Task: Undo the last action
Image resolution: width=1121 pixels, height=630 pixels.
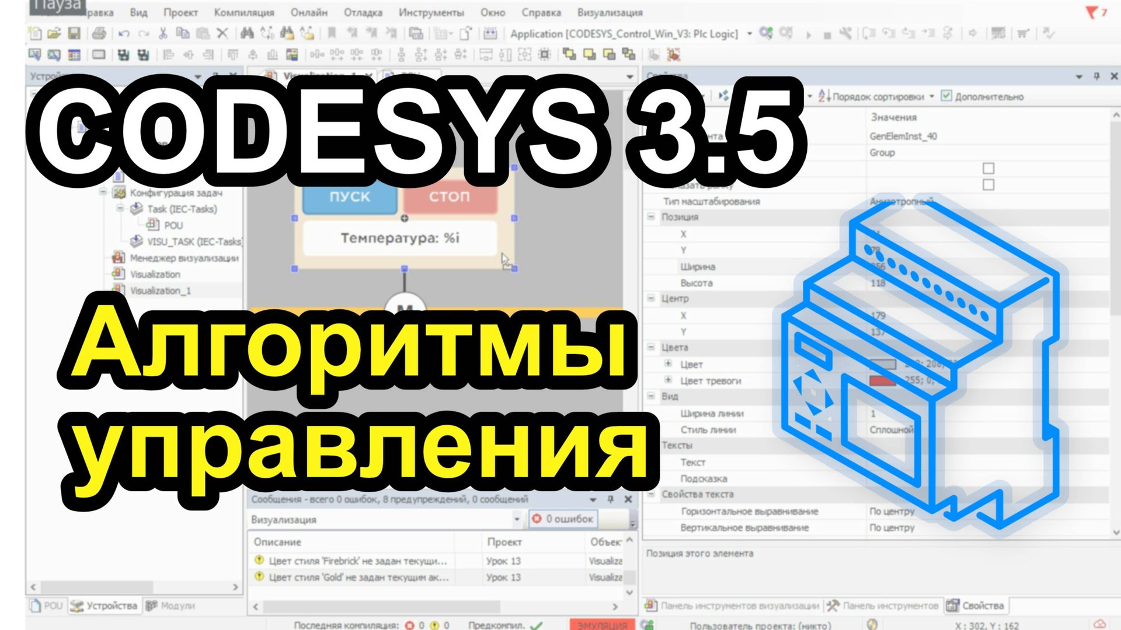Action: pyautogui.click(x=124, y=34)
